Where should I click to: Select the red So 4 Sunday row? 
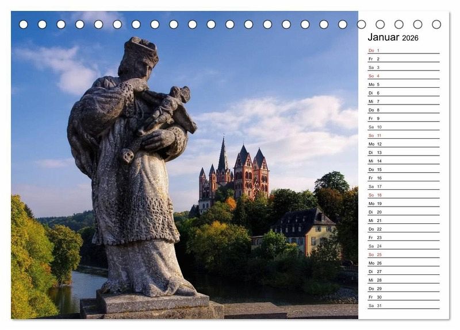point(403,76)
